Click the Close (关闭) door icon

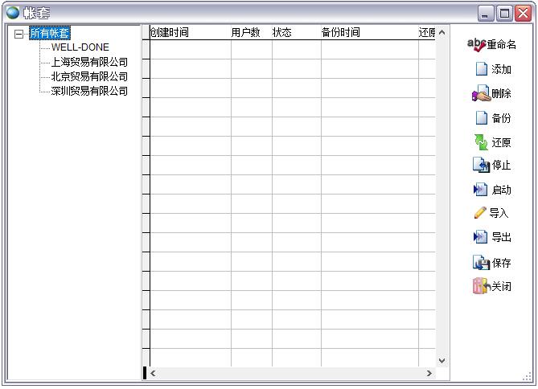click(481, 286)
